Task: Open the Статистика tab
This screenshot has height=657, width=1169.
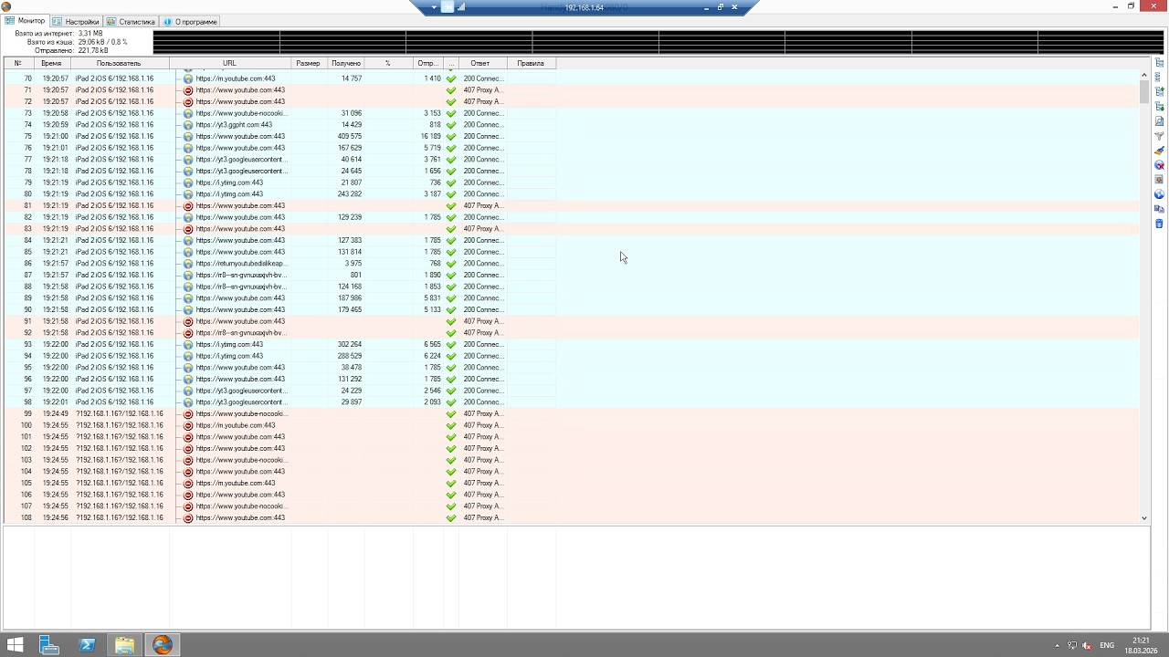Action: tap(131, 21)
